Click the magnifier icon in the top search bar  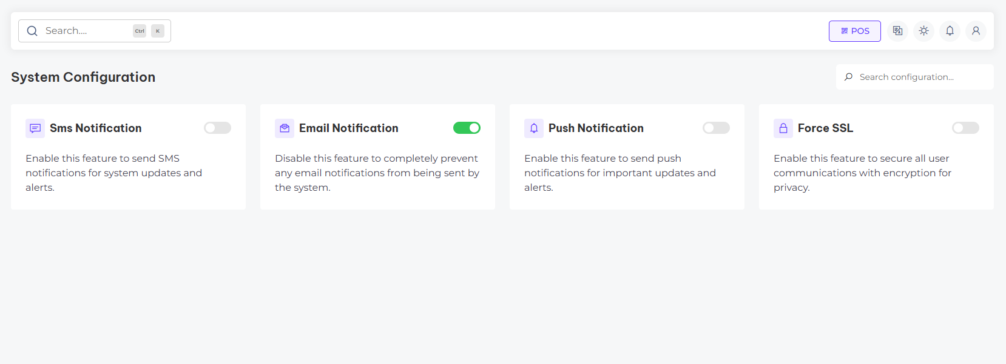click(x=32, y=31)
